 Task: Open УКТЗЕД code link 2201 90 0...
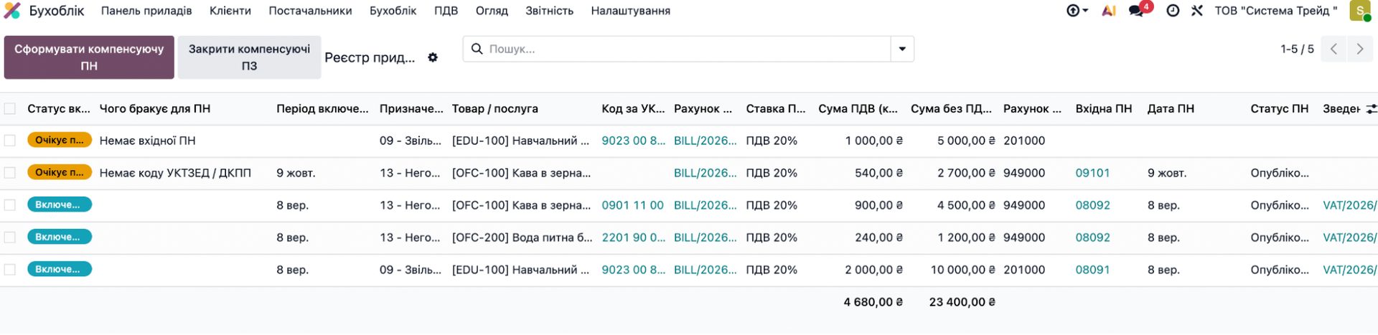pos(633,237)
